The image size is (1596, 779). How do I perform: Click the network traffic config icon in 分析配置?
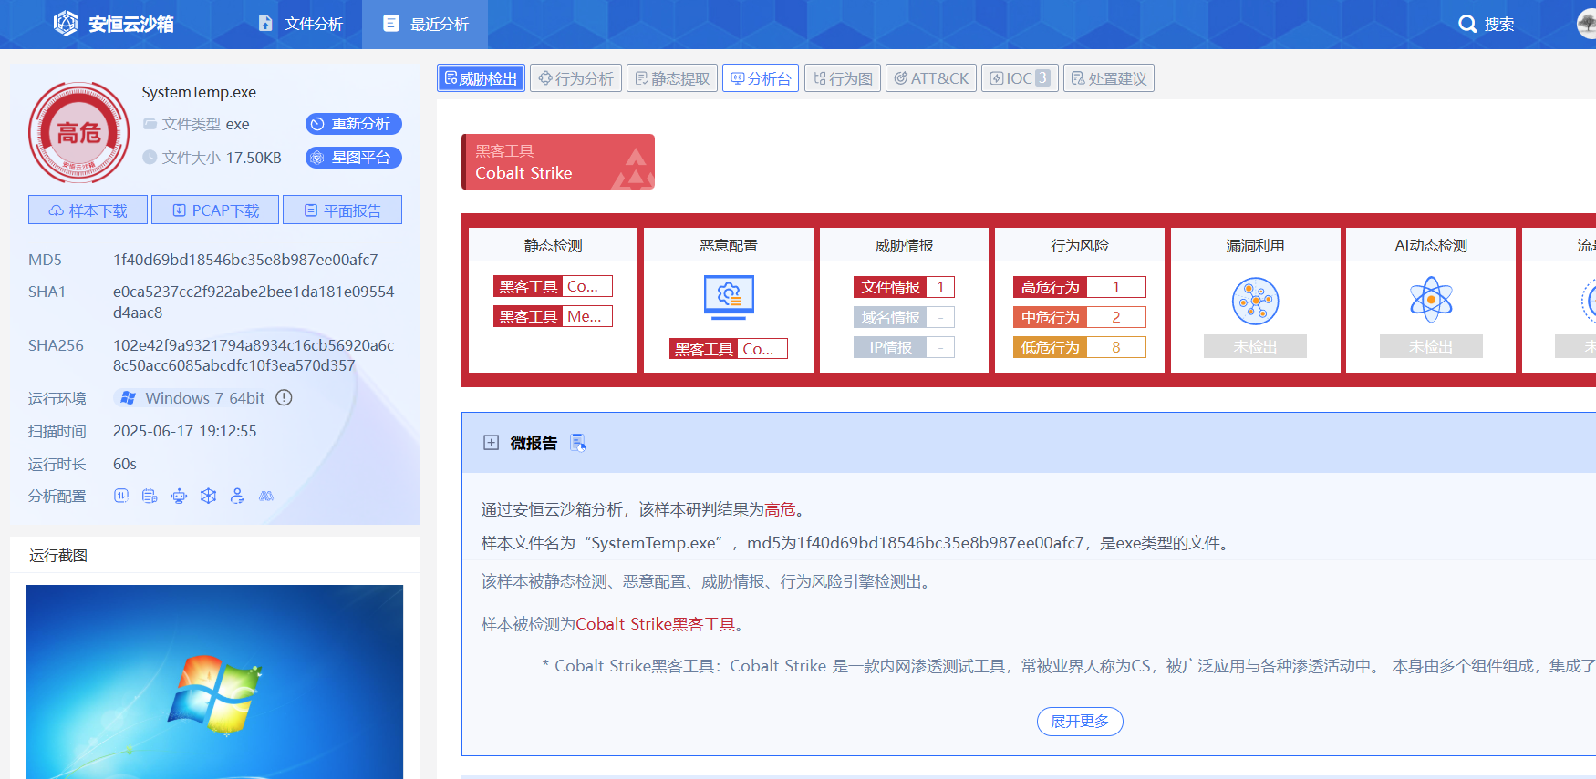[x=120, y=496]
